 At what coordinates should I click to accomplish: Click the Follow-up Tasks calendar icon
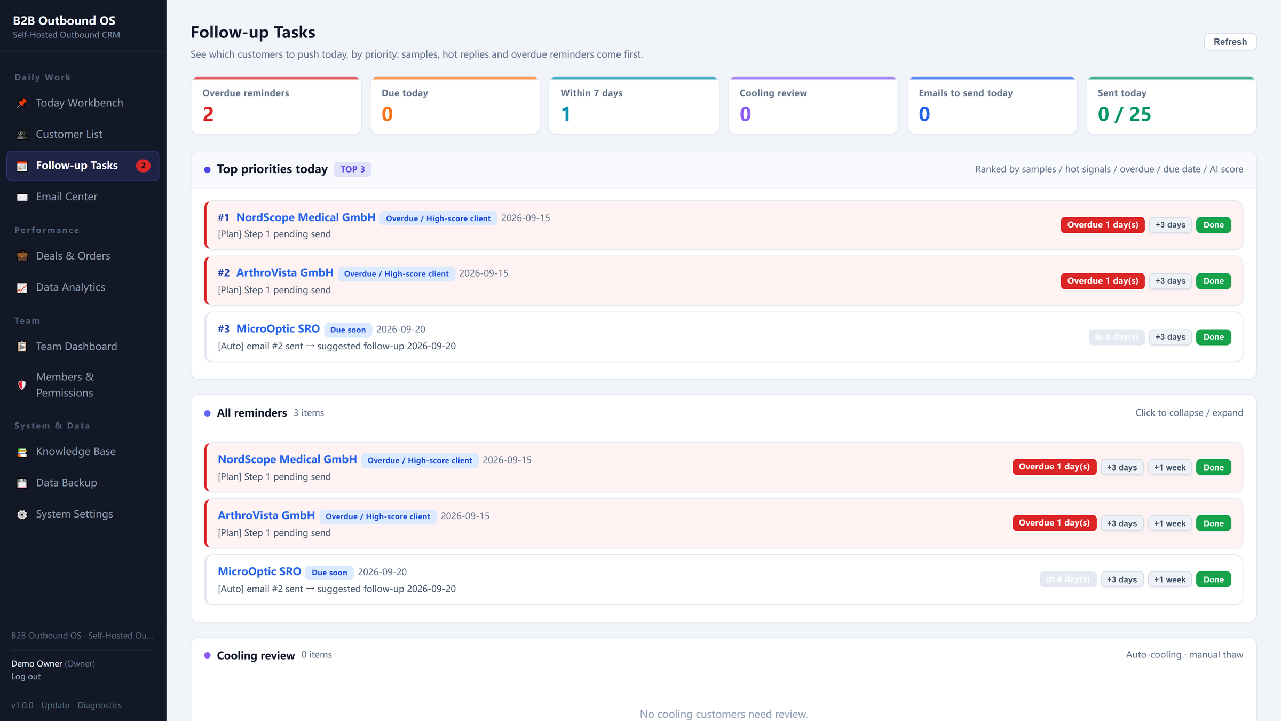[22, 166]
